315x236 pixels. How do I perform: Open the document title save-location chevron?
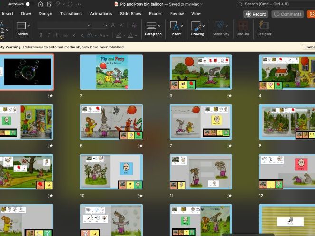coord(201,4)
